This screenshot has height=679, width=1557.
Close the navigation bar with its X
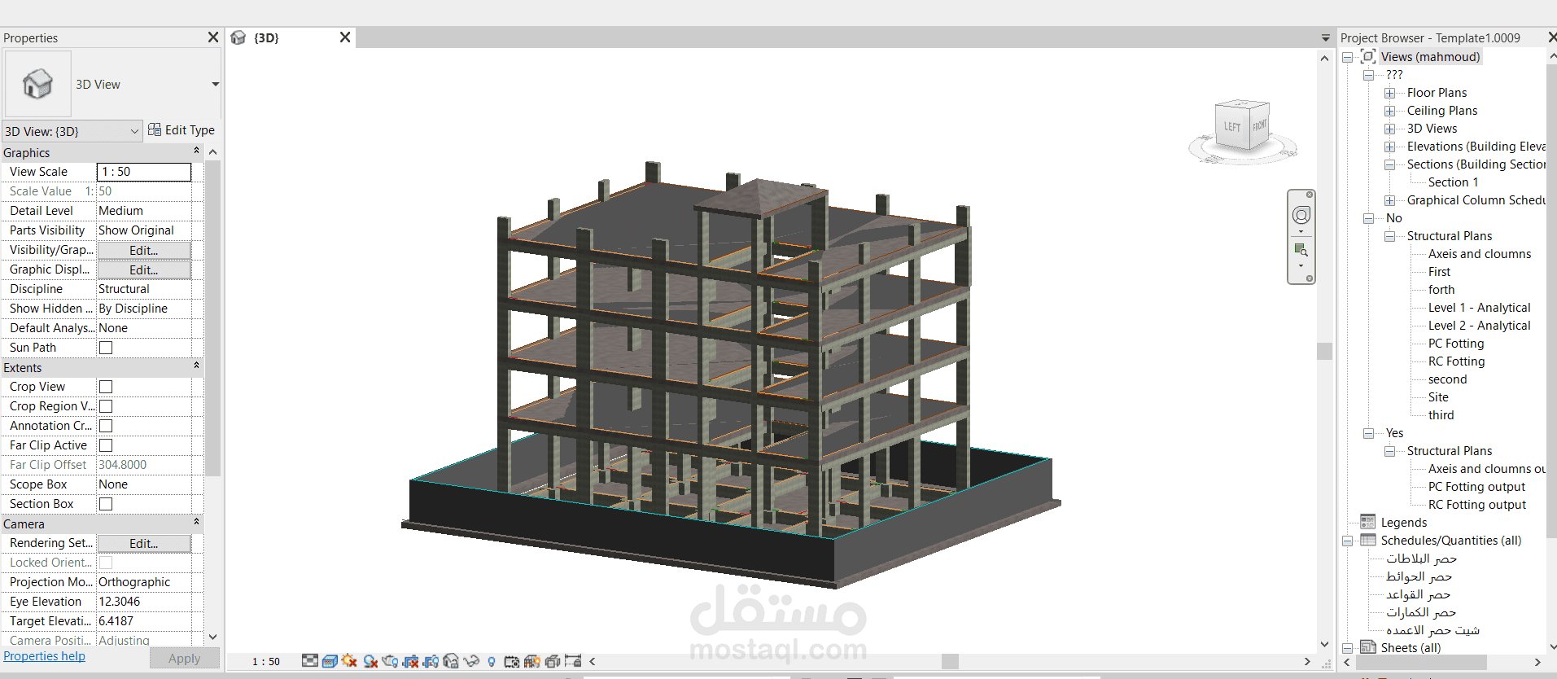point(1310,195)
